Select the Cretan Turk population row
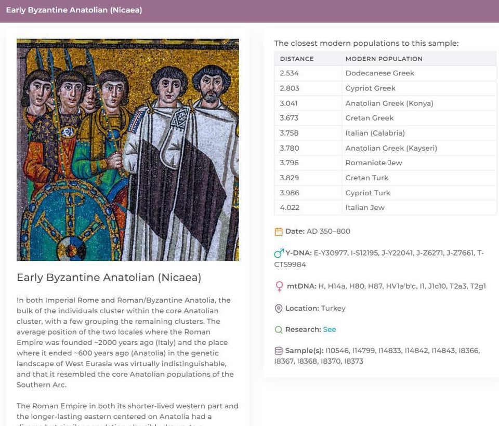Screen dimensions: 499x426 click(x=366, y=178)
